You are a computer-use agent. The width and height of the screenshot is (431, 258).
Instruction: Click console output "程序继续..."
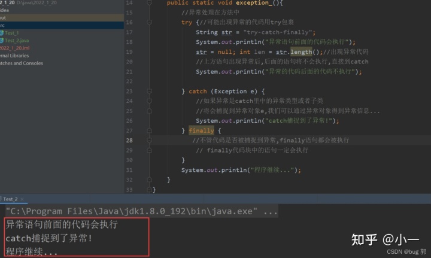(x=32, y=251)
